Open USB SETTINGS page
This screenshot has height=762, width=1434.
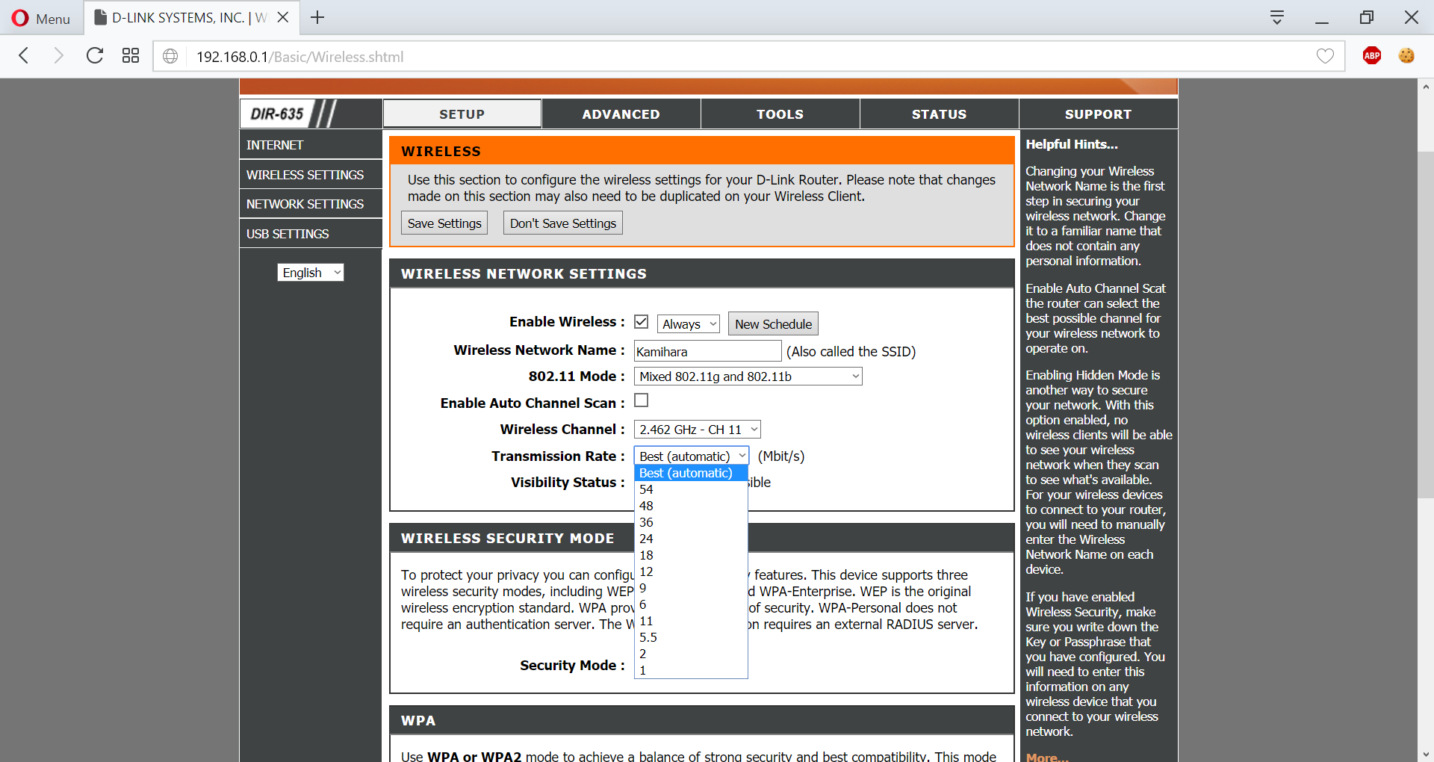[x=311, y=234]
